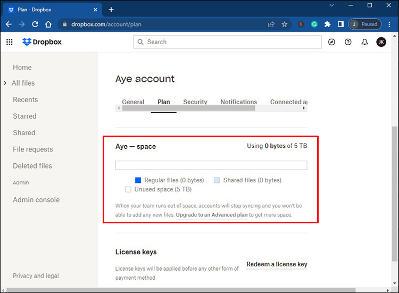Click the Grammarly extension icon
The image size is (399, 293).
[x=314, y=24]
